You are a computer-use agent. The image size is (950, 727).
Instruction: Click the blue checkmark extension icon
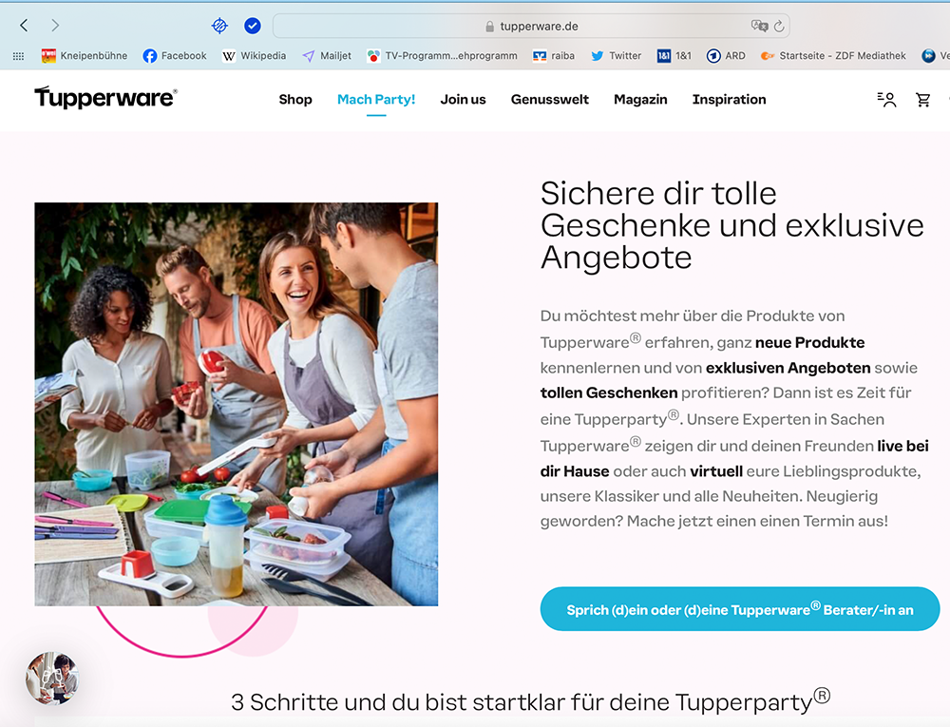252,26
